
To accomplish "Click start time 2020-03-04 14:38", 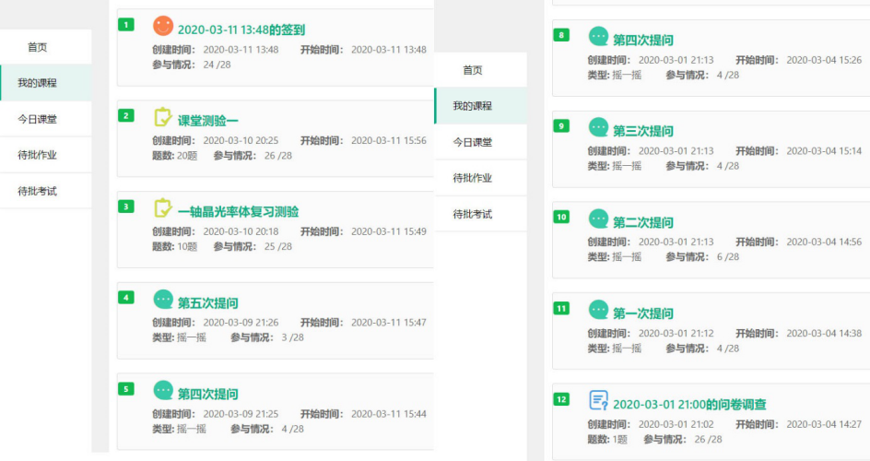I will (x=824, y=334).
